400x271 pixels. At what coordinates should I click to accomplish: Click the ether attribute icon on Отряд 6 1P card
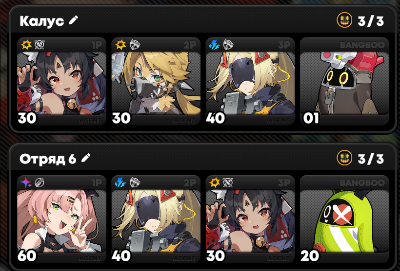click(26, 182)
